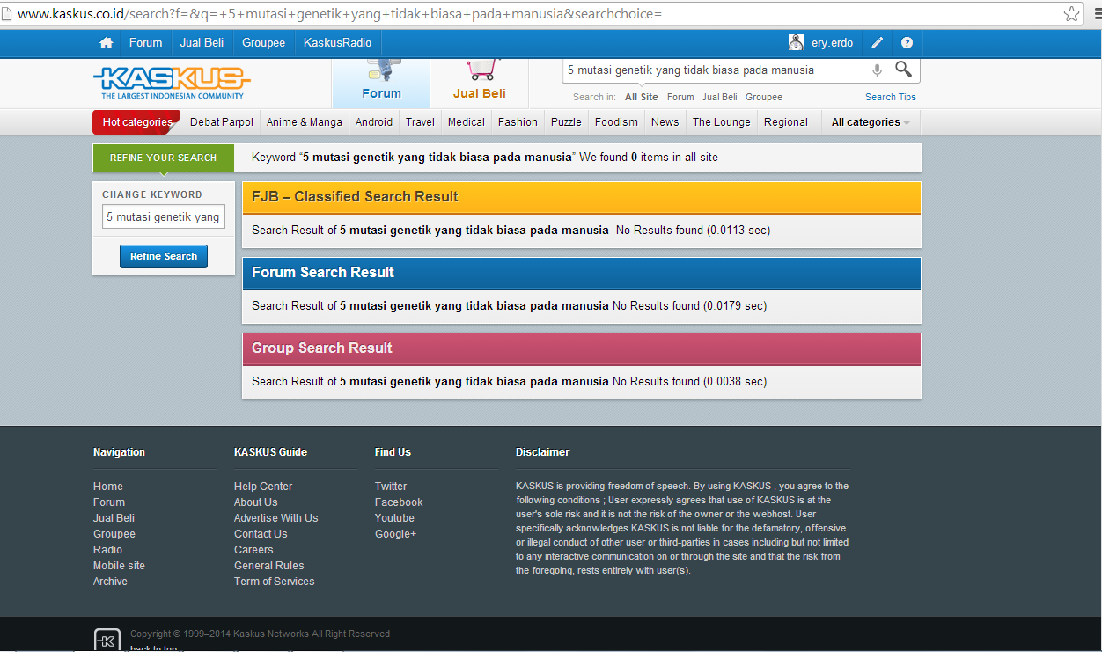
Task: Select All Site search scope
Action: (642, 97)
